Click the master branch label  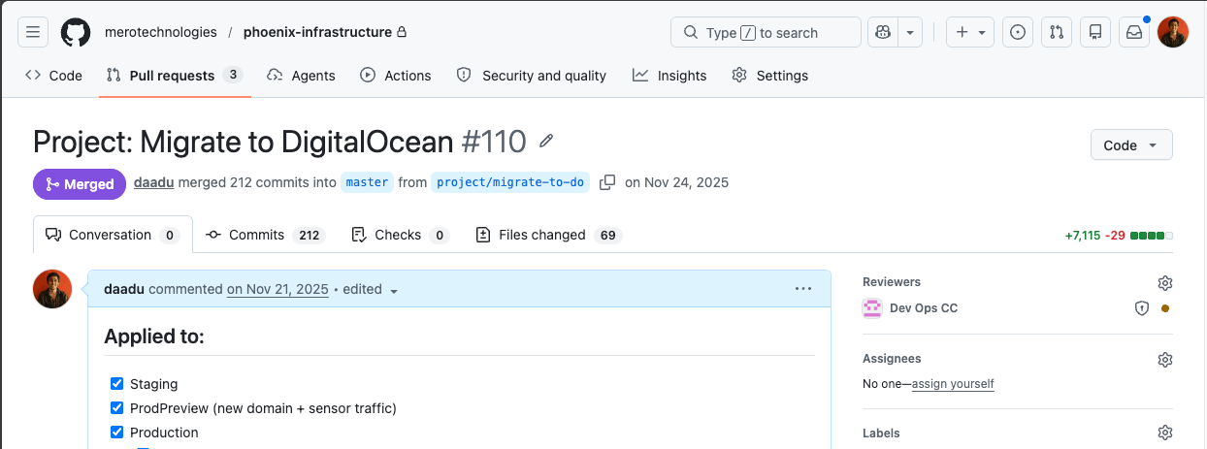click(x=367, y=182)
